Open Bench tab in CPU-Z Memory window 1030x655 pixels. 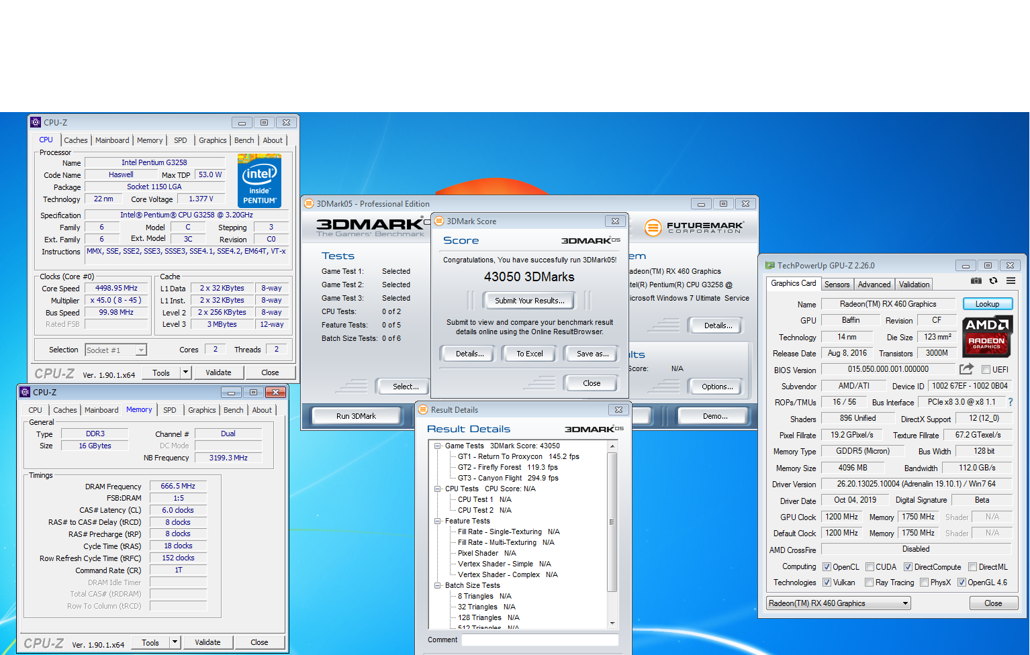click(x=234, y=410)
